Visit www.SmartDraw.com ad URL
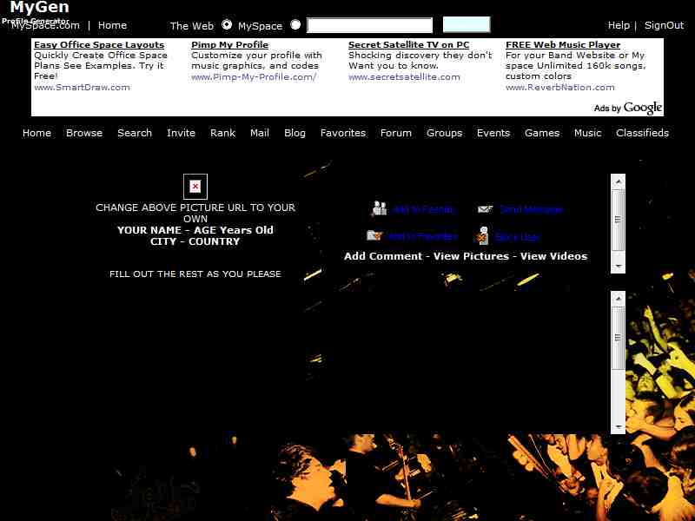The image size is (695, 521). [82, 88]
